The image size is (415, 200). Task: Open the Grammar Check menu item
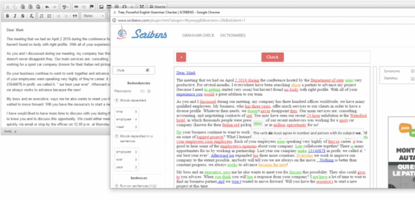coord(197,35)
